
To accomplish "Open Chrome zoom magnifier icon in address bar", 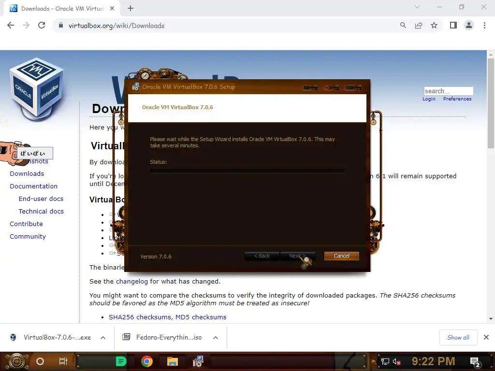I will 403,26.
